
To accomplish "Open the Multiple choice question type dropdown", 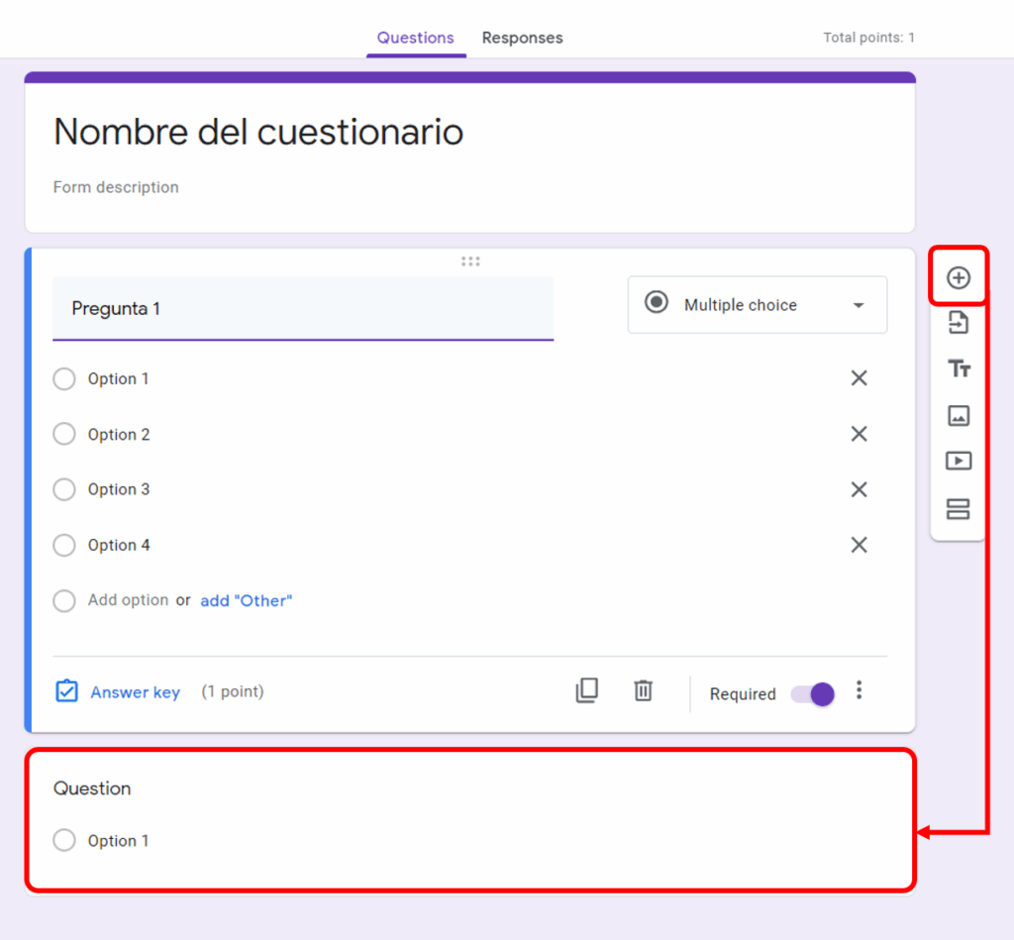I will 757,305.
